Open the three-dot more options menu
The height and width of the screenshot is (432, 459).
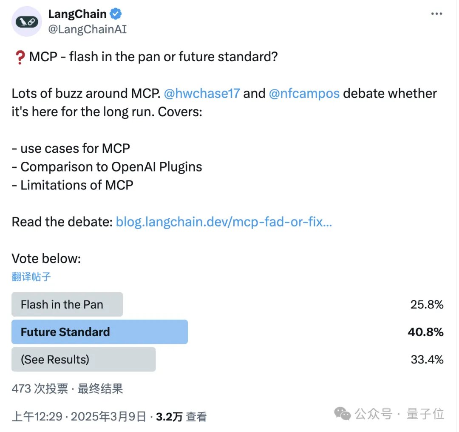click(436, 14)
